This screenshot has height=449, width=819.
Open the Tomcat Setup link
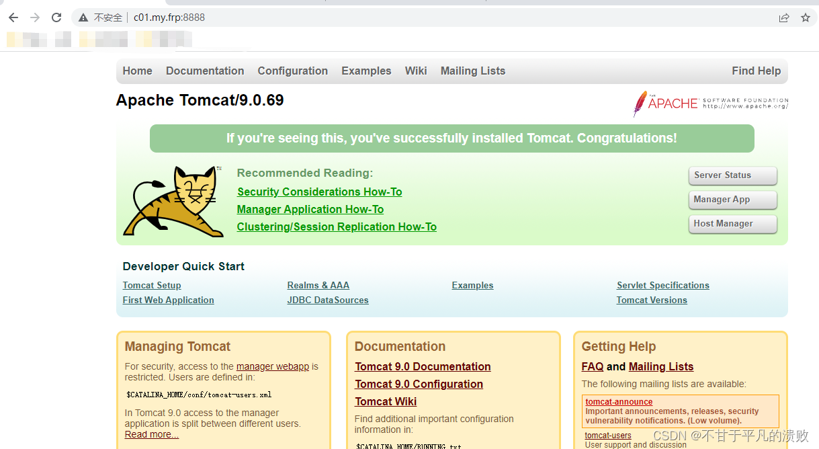tap(152, 285)
